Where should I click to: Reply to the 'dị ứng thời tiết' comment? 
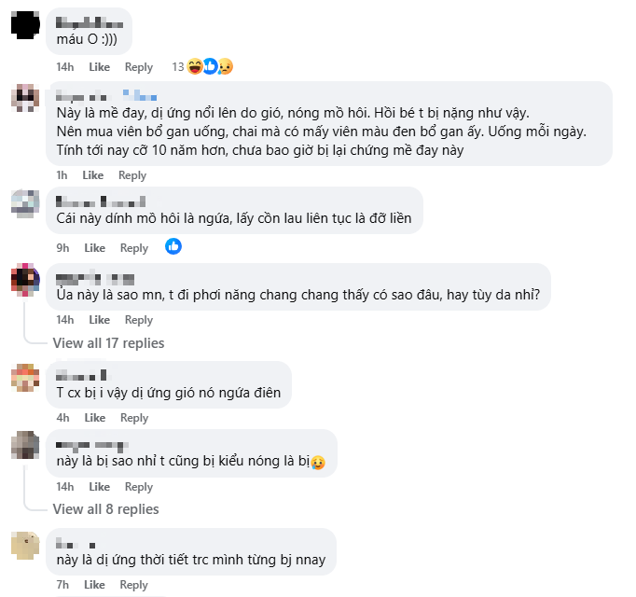pos(134,585)
